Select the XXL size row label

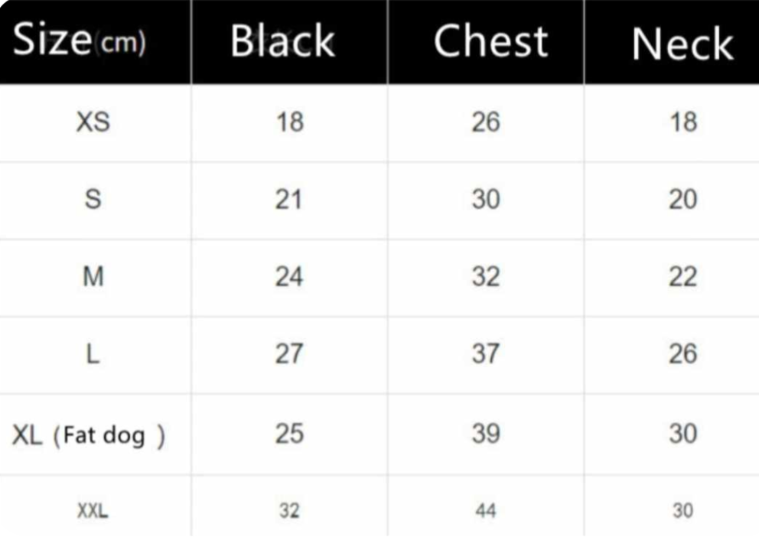pos(93,510)
